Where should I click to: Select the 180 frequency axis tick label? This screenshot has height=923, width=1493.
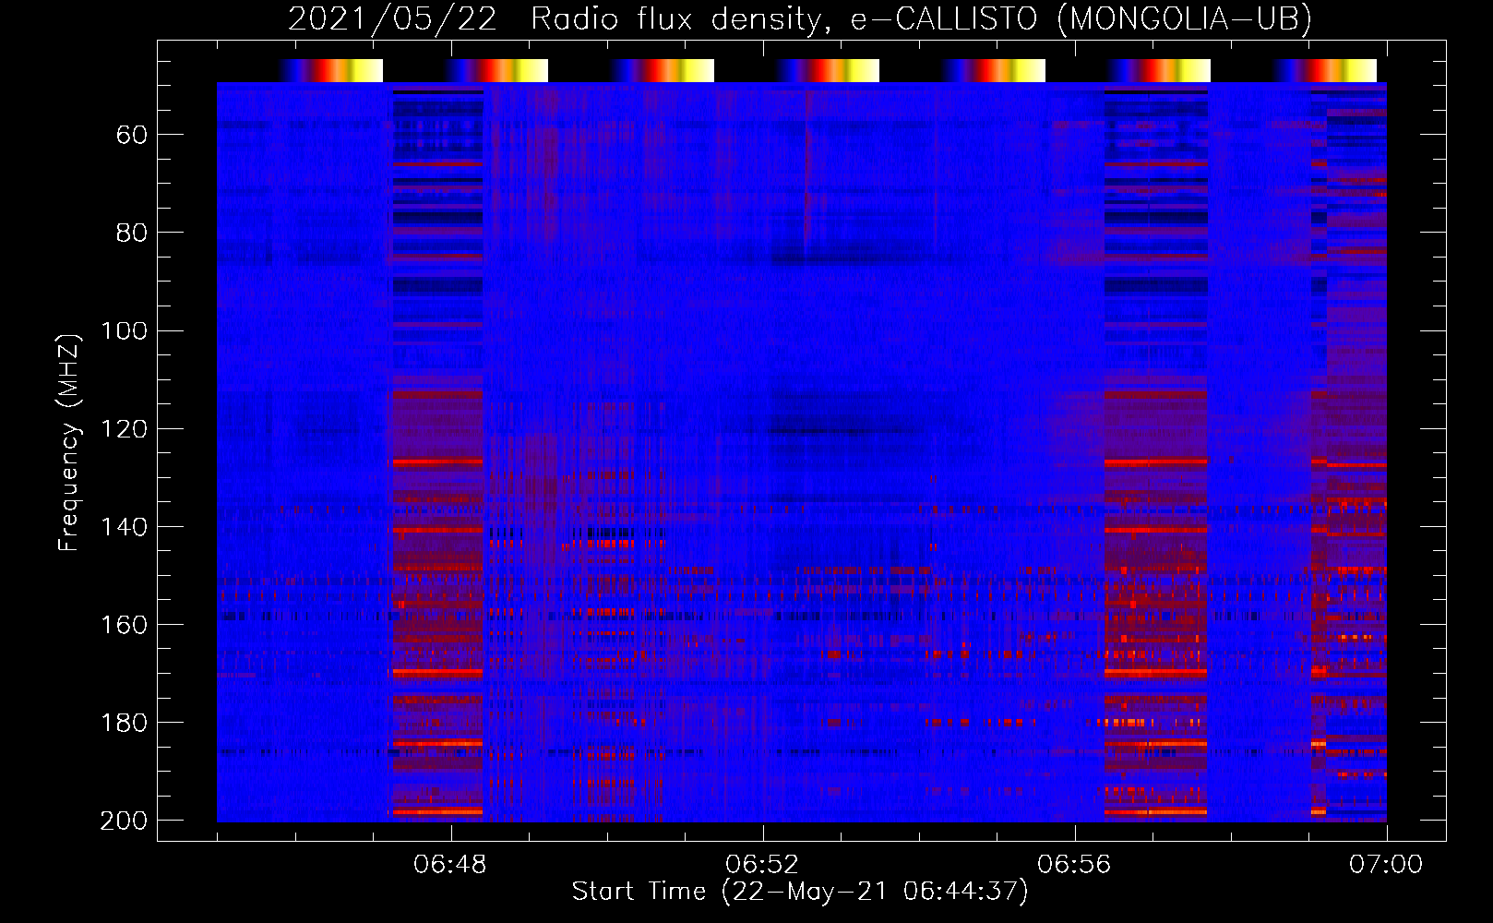pyautogui.click(x=124, y=722)
